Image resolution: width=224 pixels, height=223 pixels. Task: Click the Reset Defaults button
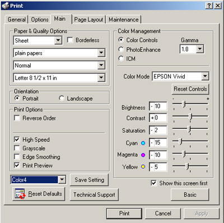click(39, 194)
